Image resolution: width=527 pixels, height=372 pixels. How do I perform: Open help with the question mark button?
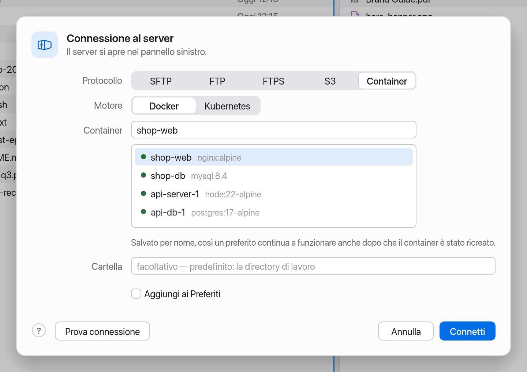(x=39, y=331)
